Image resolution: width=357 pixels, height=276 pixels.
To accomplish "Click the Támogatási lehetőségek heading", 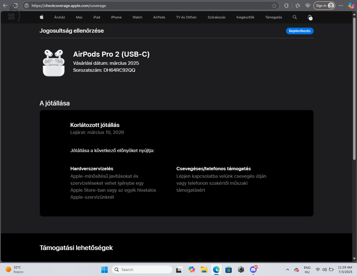I will 76,248.
